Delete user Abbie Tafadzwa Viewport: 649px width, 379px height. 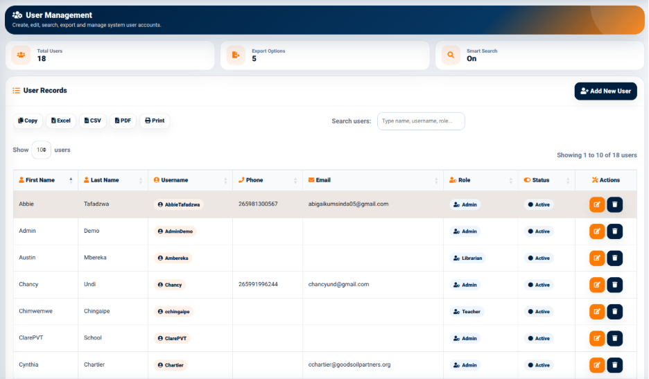(x=614, y=204)
